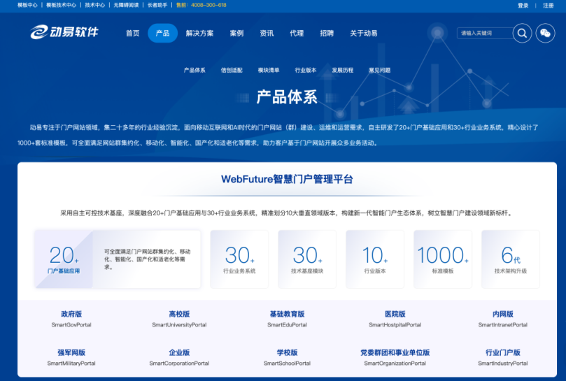Screen dimensions: 566x381
Task: Open the 政府版 SmartGovPortal link
Action: pos(71,319)
